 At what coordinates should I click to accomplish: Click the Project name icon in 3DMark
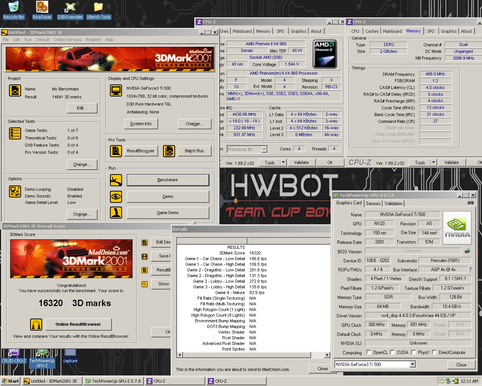pyautogui.click(x=15, y=90)
